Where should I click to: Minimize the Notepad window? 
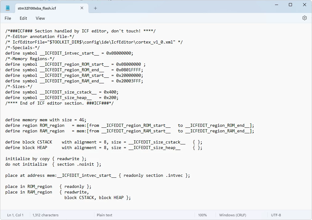point(276,5)
